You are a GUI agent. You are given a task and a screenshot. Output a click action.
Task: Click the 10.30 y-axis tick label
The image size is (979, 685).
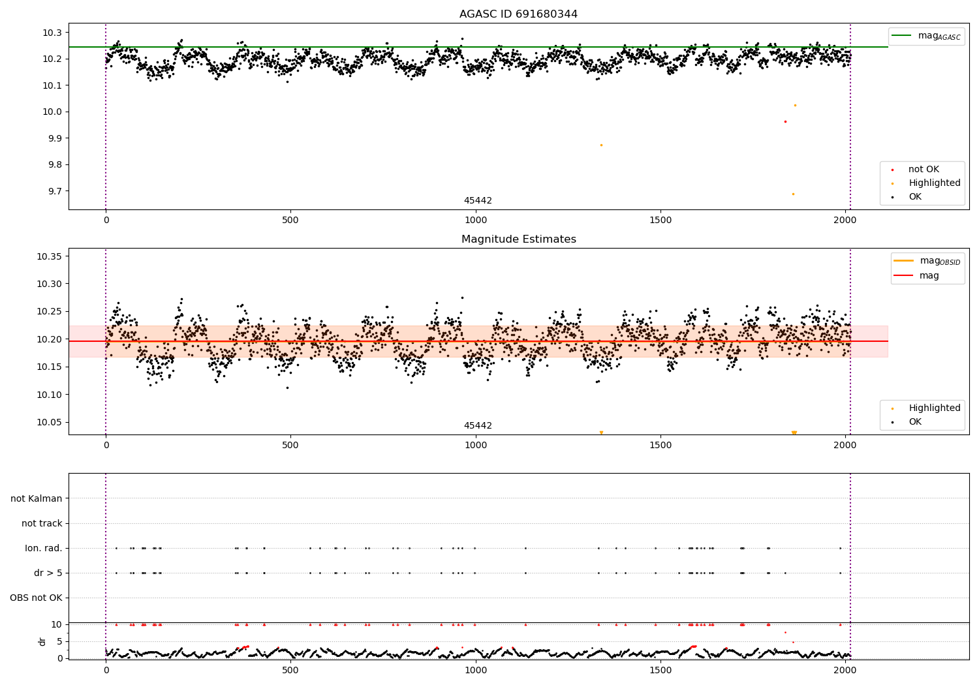coord(50,284)
